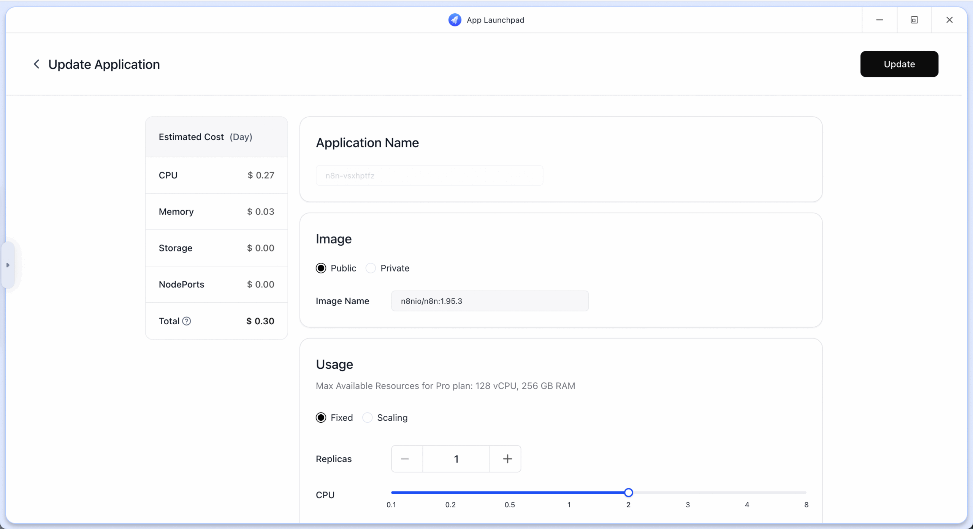The image size is (973, 529).
Task: Select the Scaling usage option
Action: (x=368, y=418)
